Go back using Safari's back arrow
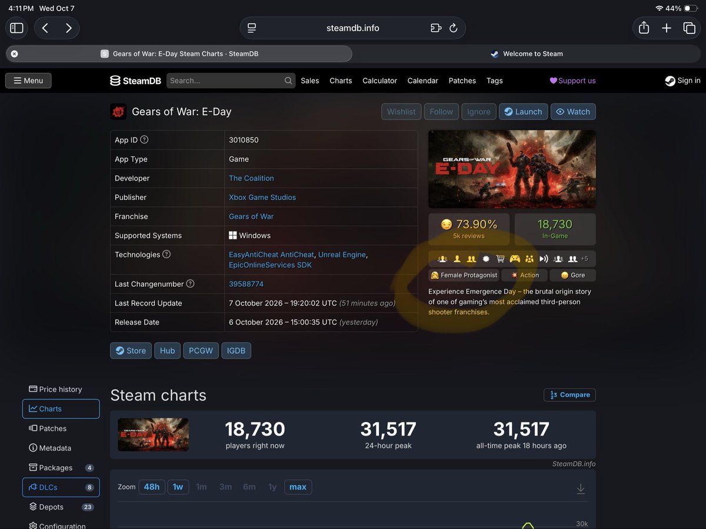 click(45, 28)
